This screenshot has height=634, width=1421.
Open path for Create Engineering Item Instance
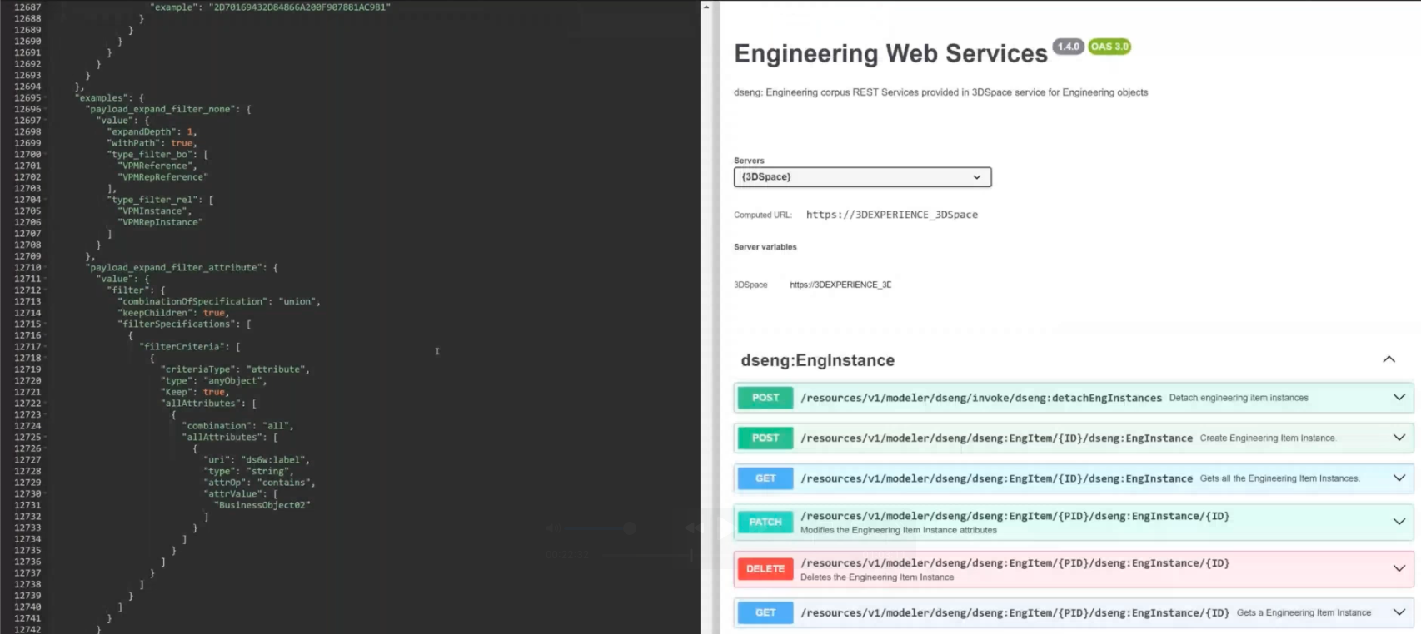(x=996, y=438)
